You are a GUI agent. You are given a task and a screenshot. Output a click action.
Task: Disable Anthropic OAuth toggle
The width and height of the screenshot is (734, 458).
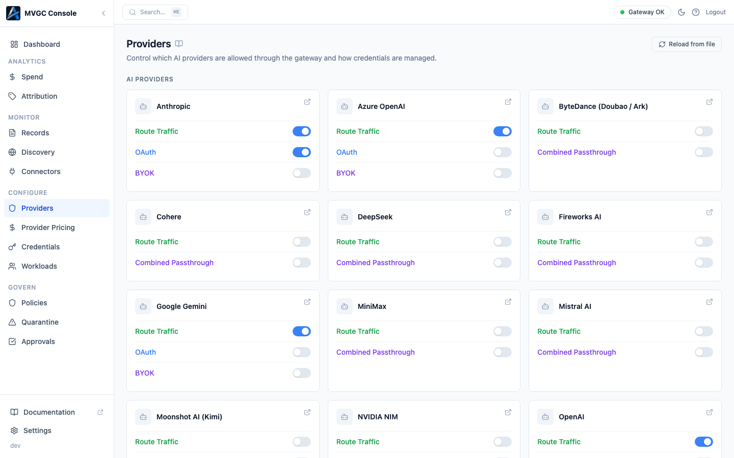(302, 152)
